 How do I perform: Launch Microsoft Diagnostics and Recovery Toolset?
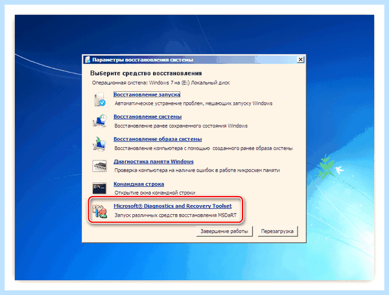tap(172, 206)
